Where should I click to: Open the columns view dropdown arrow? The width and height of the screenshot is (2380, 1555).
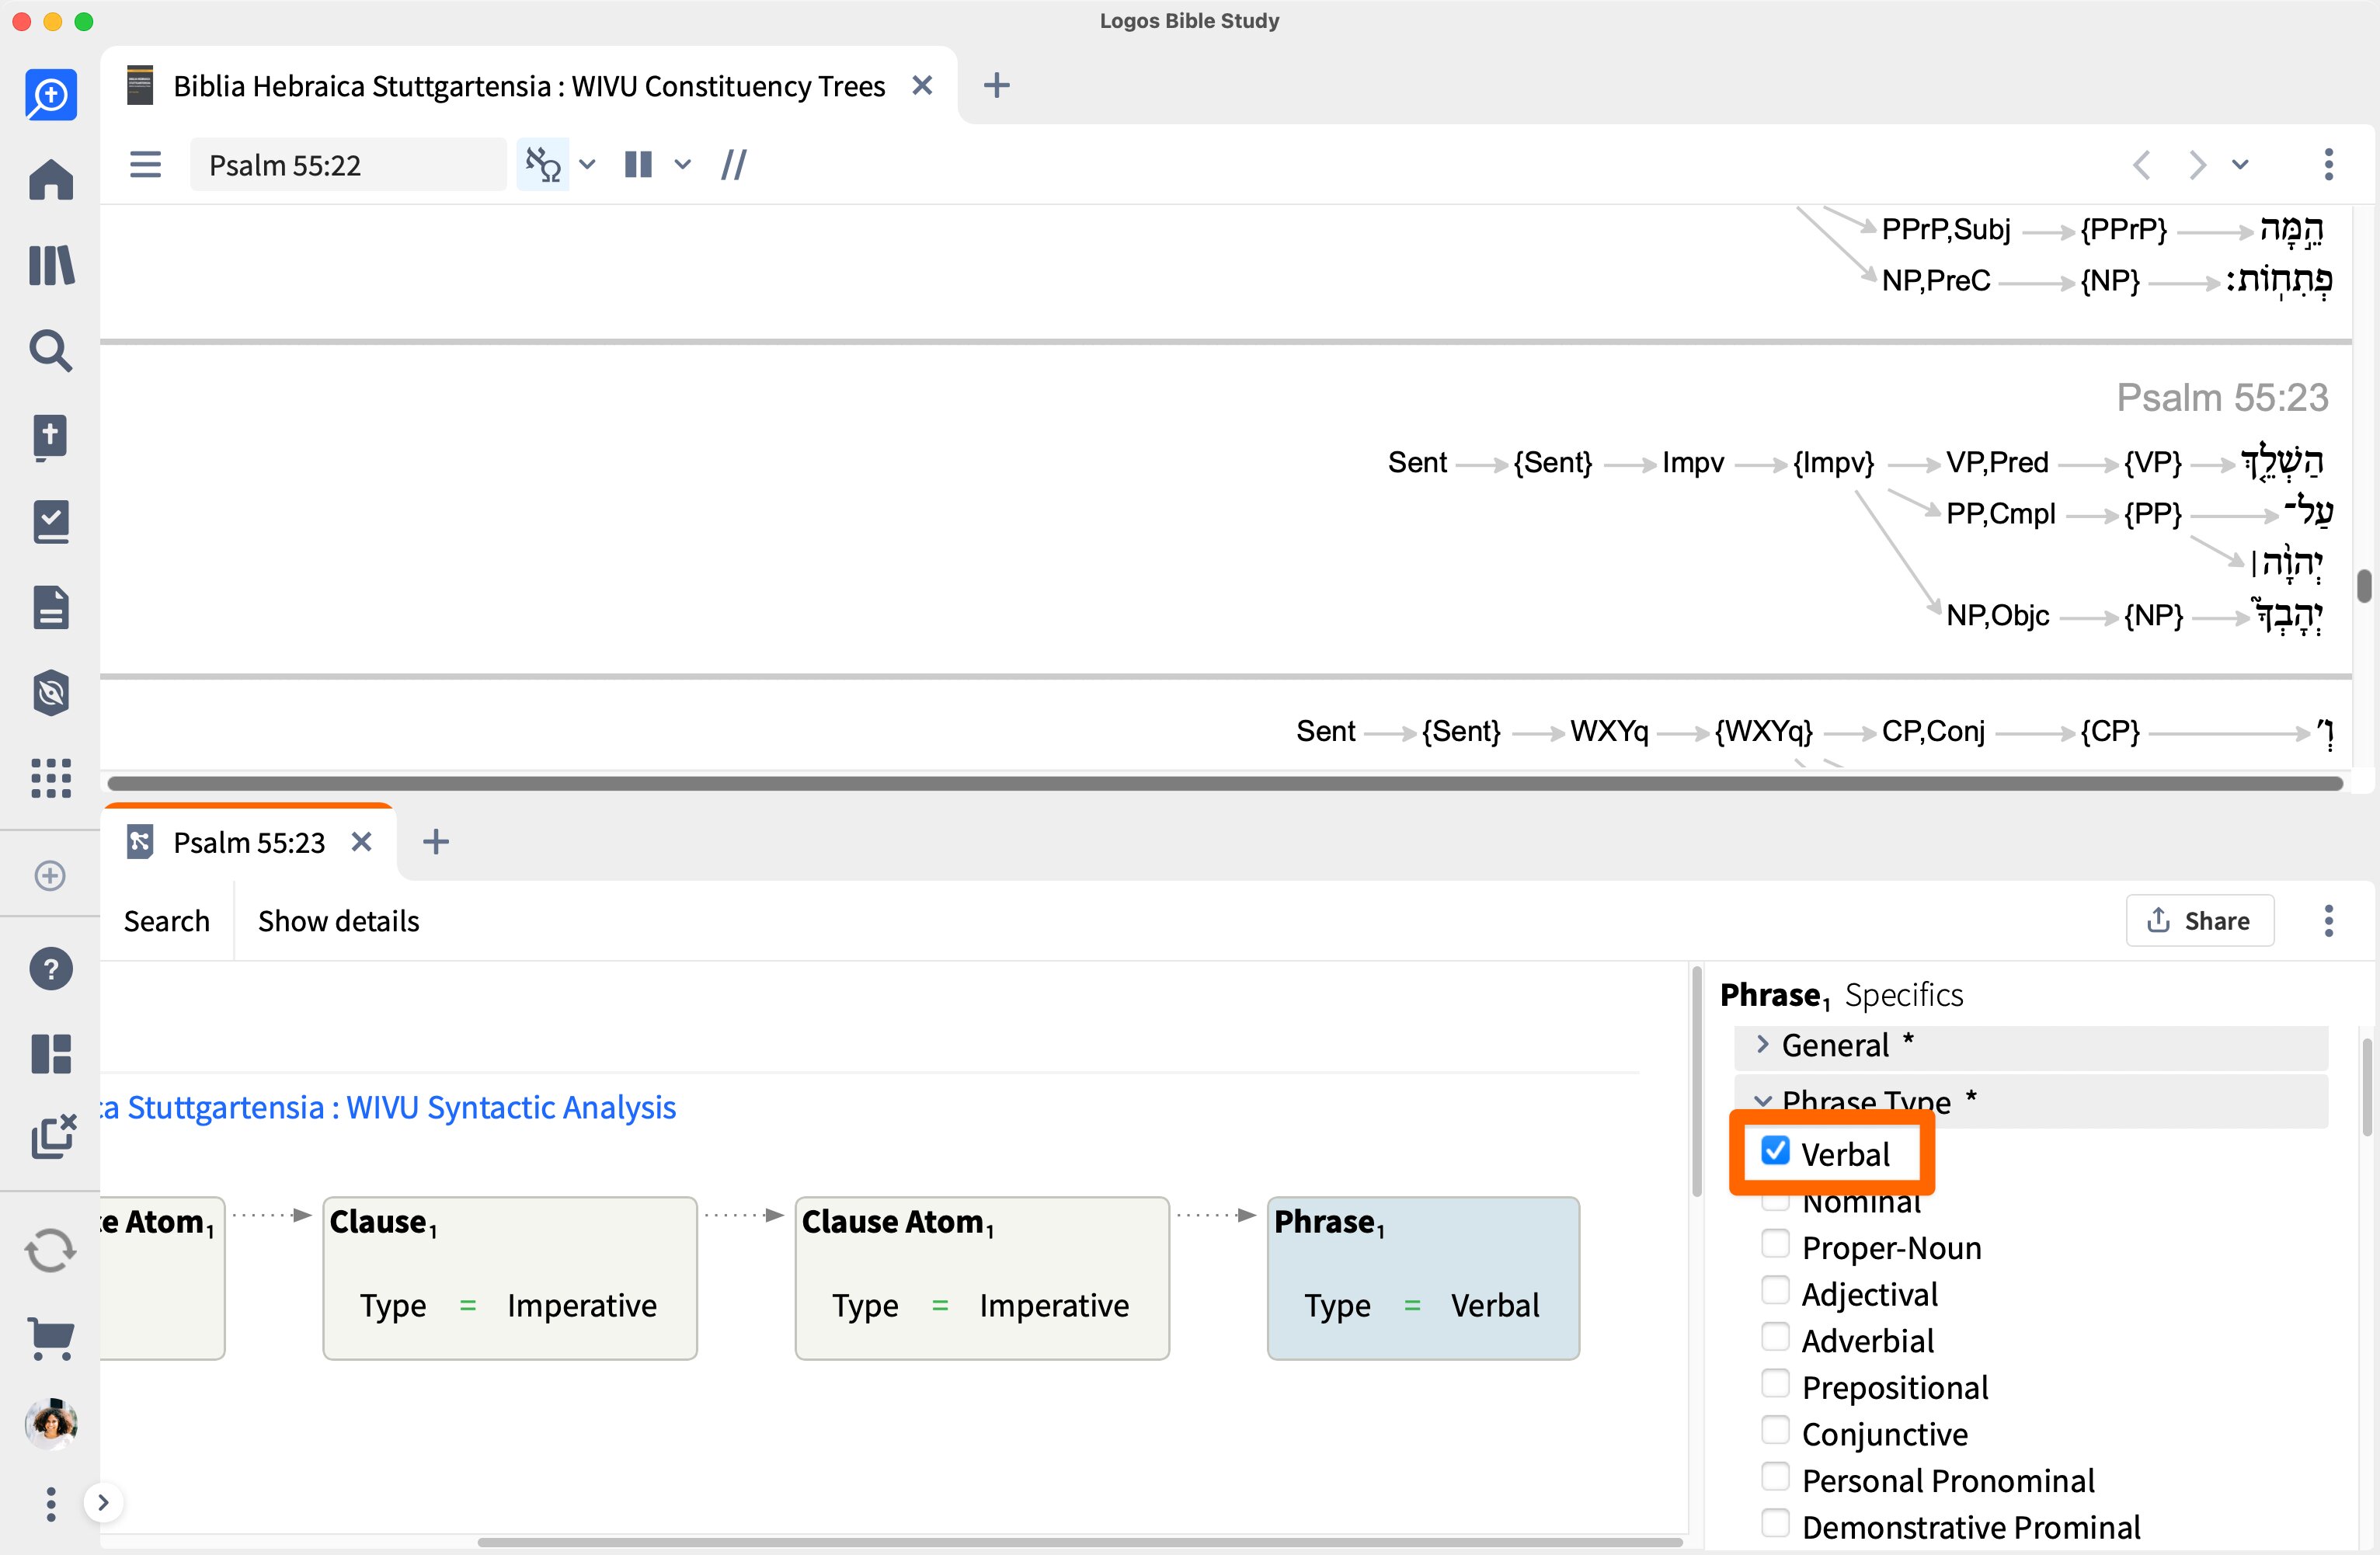[683, 164]
